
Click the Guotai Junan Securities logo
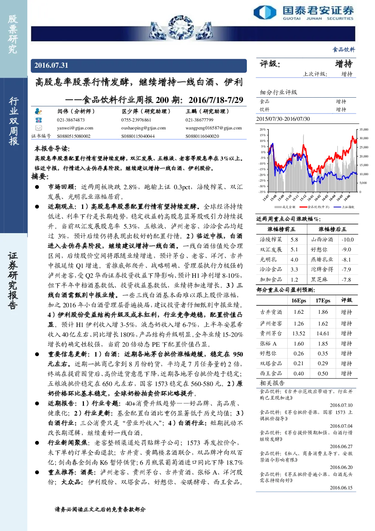(304, 12)
